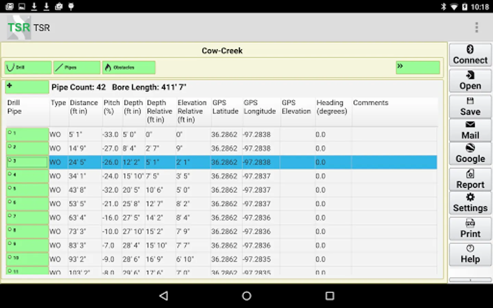493x308 pixels.
Task: Tap the Bluetooth status bar icon
Action: pyautogui.click(x=444, y=7)
